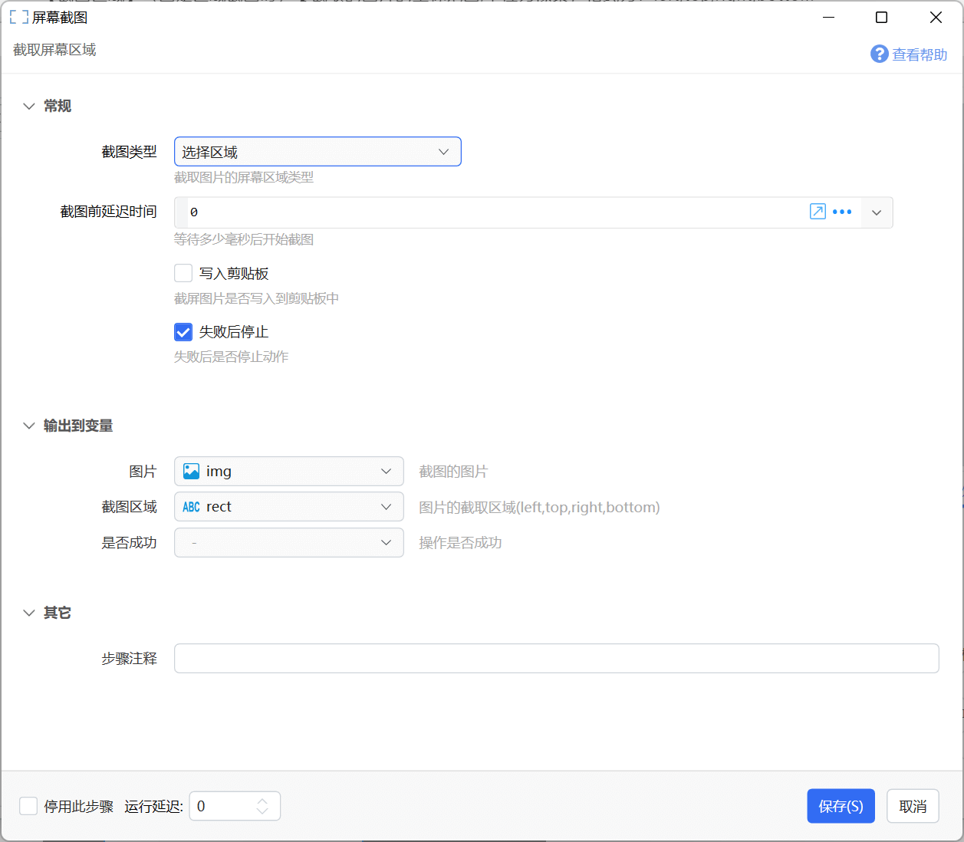The height and width of the screenshot is (842, 964).
Task: Uncheck the 失败后停止 checkbox
Action: coord(183,332)
